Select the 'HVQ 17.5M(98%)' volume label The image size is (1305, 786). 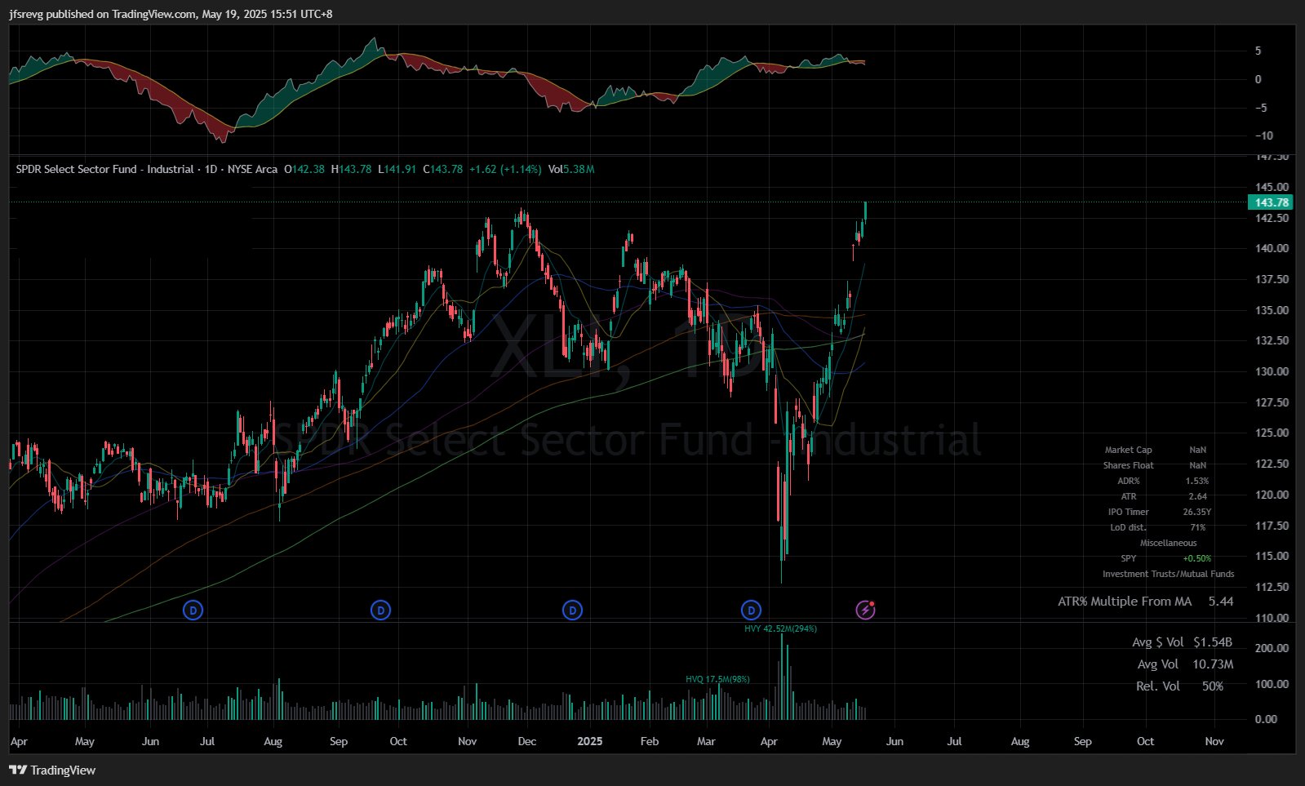717,679
